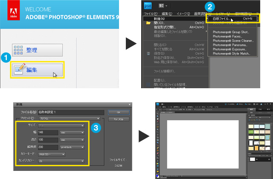Choose 開く(O)... with folder icon
This screenshot has width=273, height=179.
pyautogui.click(x=175, y=23)
